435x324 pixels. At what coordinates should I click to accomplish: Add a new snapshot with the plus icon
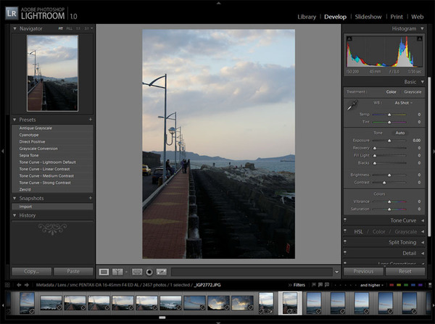click(91, 198)
